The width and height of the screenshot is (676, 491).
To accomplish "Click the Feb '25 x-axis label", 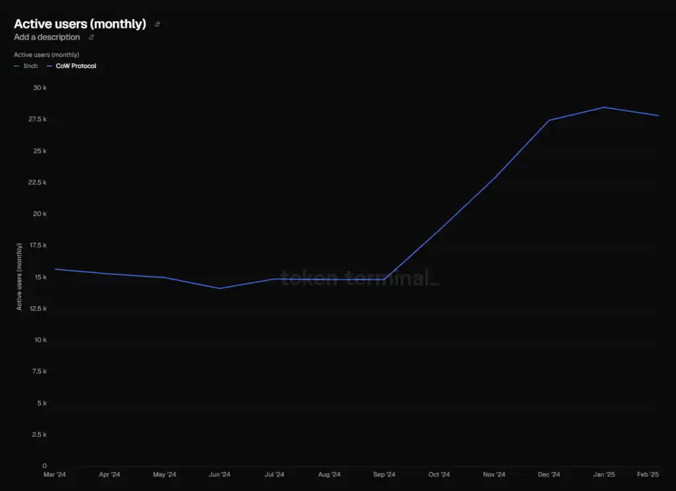I will pos(648,474).
